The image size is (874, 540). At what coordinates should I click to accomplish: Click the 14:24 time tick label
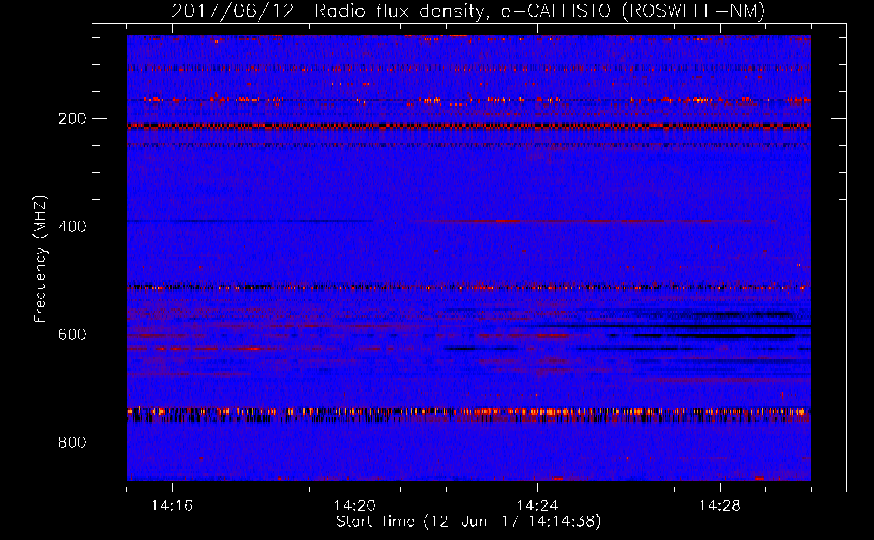point(537,506)
